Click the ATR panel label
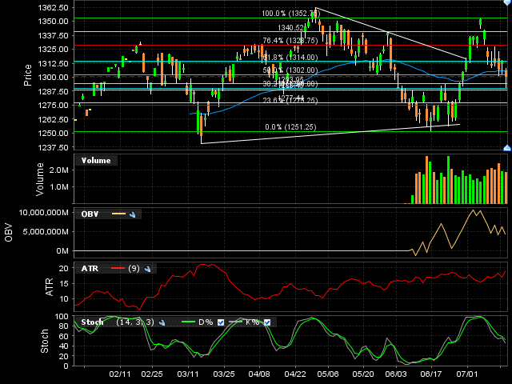Screen dimensions: 512x384 tap(89, 269)
